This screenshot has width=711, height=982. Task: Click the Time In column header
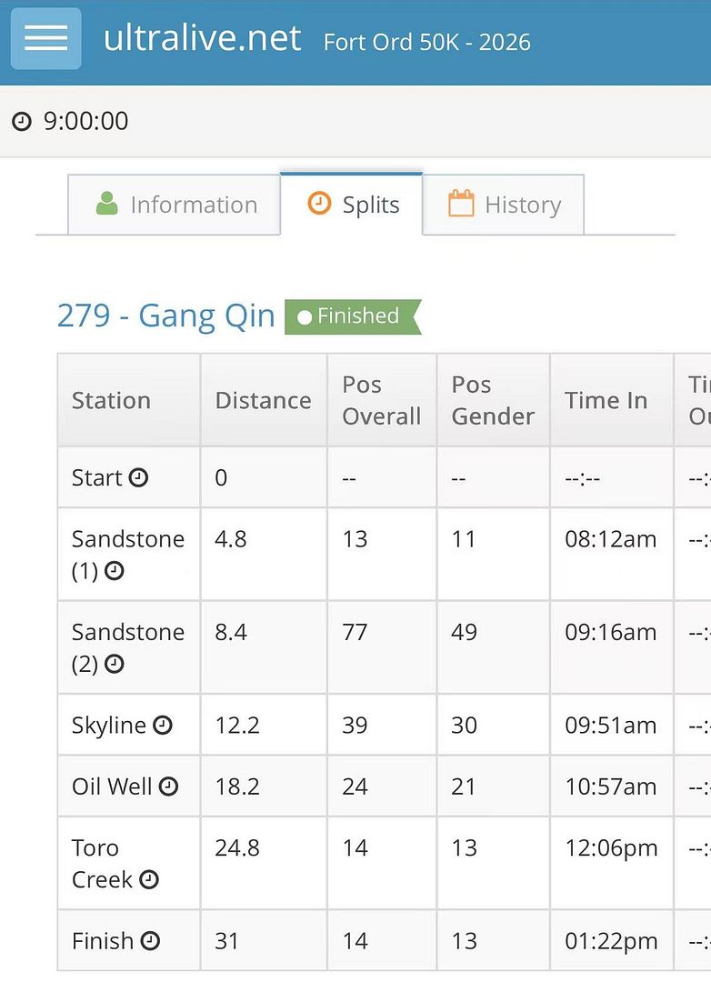click(x=606, y=400)
